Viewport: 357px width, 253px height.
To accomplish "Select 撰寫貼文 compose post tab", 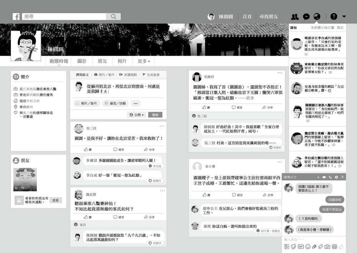I will click(x=83, y=75).
